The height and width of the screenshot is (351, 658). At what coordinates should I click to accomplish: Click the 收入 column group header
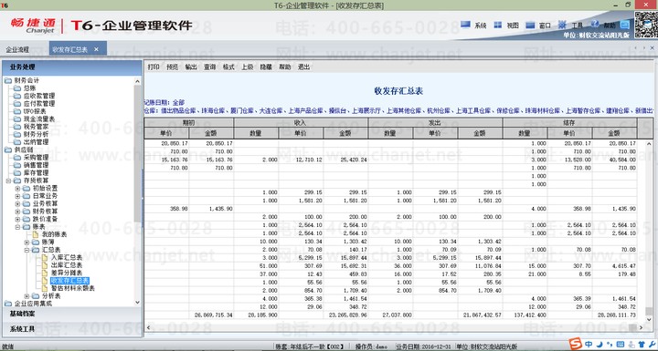[x=301, y=122]
